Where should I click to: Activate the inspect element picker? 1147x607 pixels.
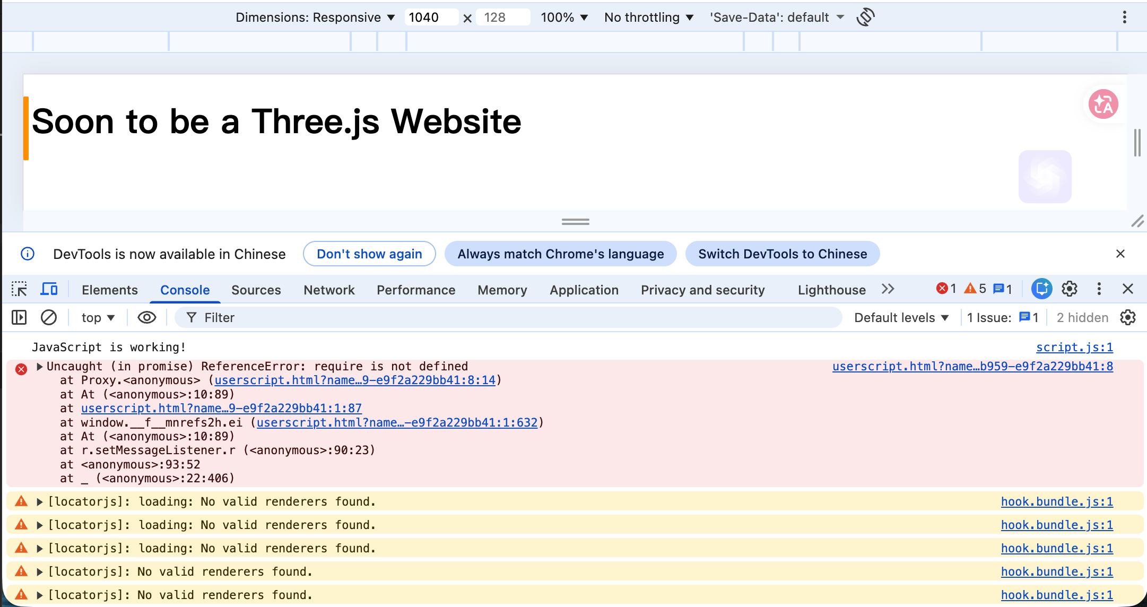pyautogui.click(x=19, y=289)
